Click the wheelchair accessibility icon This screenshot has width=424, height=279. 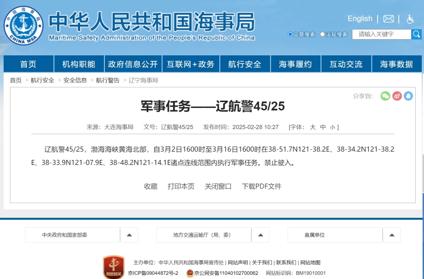tap(410, 19)
